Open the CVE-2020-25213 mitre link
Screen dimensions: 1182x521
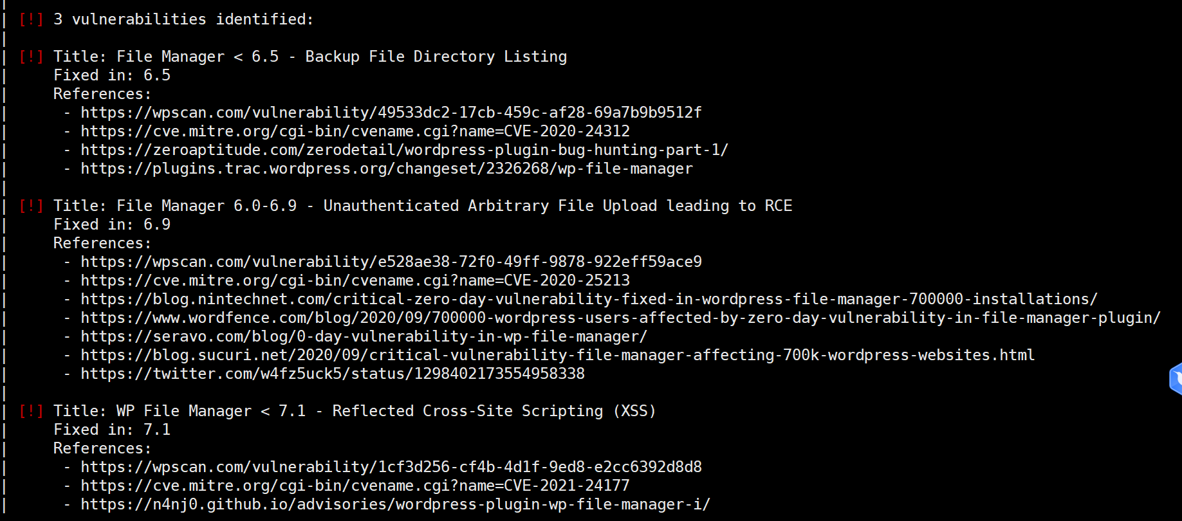coord(355,280)
